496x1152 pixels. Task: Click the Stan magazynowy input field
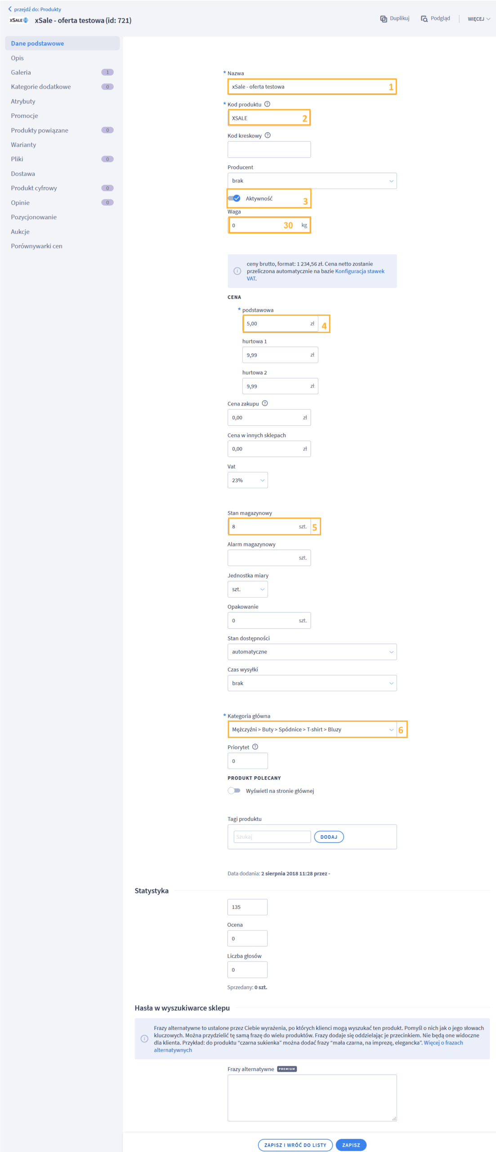click(263, 526)
